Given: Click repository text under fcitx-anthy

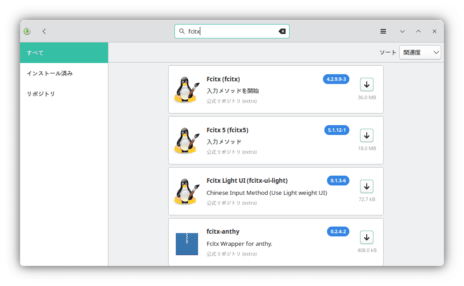Looking at the screenshot, I should pyautogui.click(x=232, y=254).
